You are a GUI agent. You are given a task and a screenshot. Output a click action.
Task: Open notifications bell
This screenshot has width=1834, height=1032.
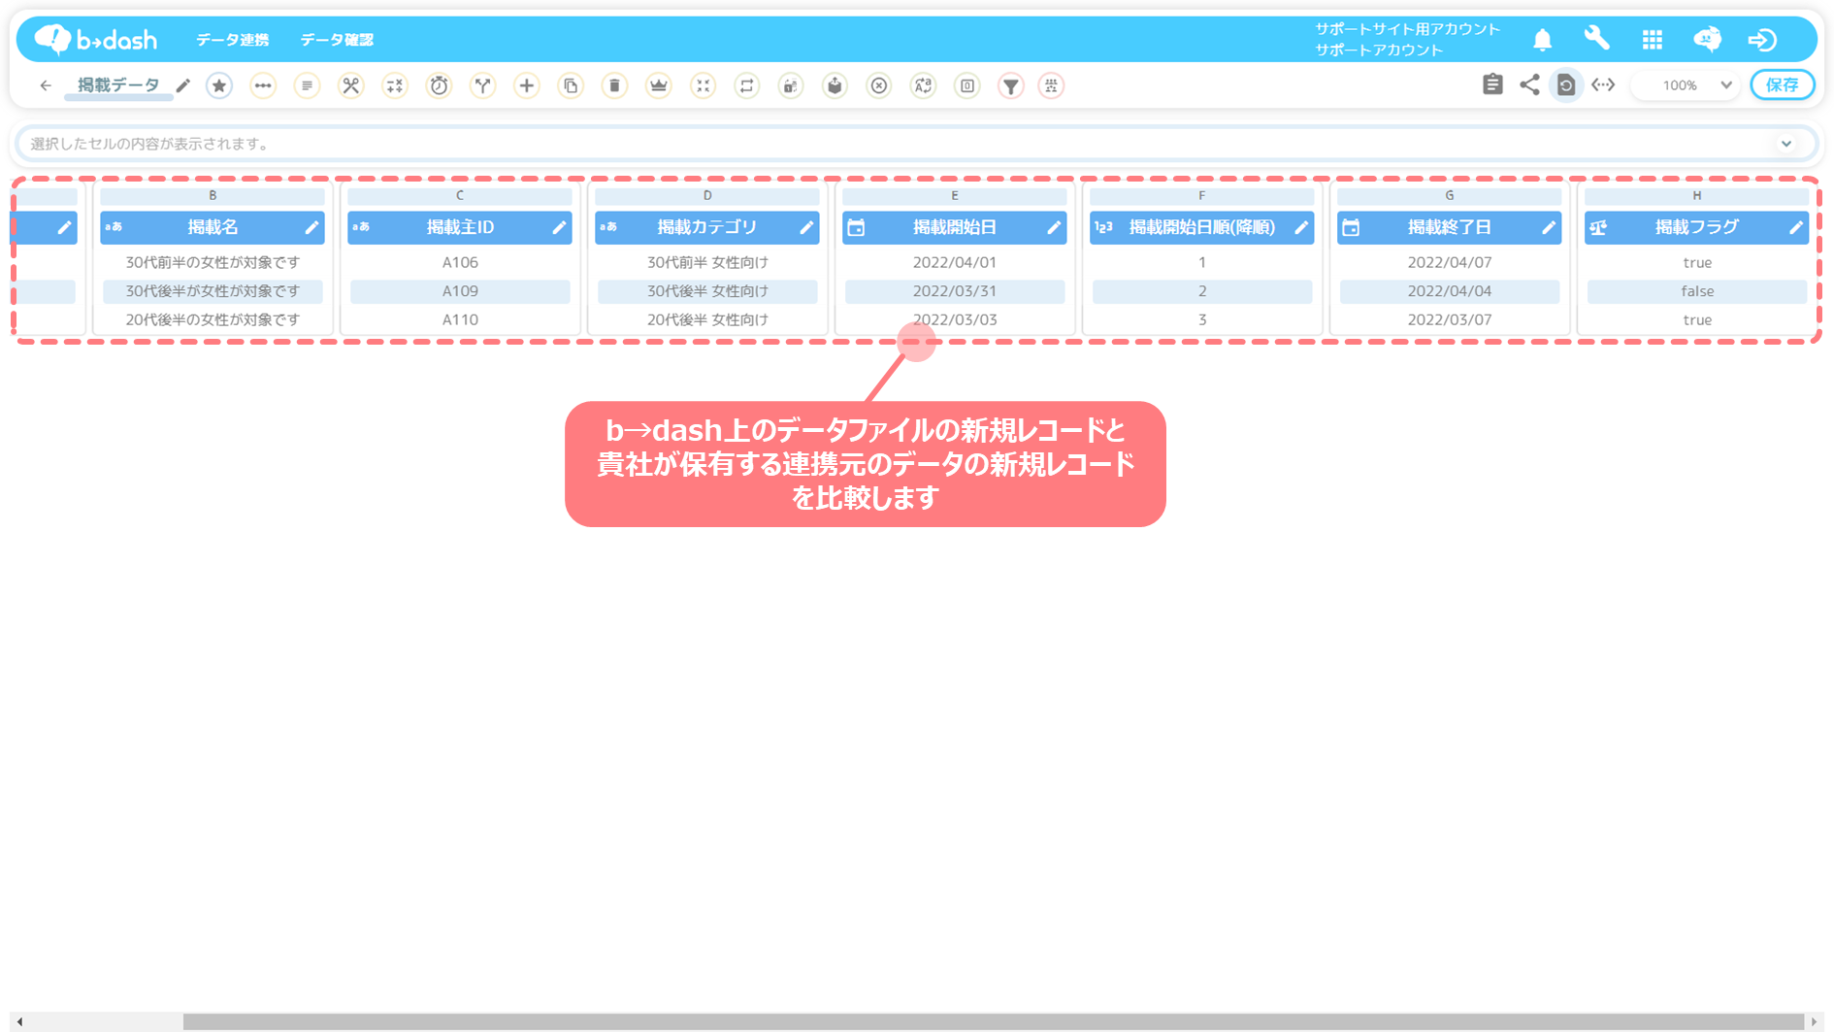click(x=1542, y=40)
